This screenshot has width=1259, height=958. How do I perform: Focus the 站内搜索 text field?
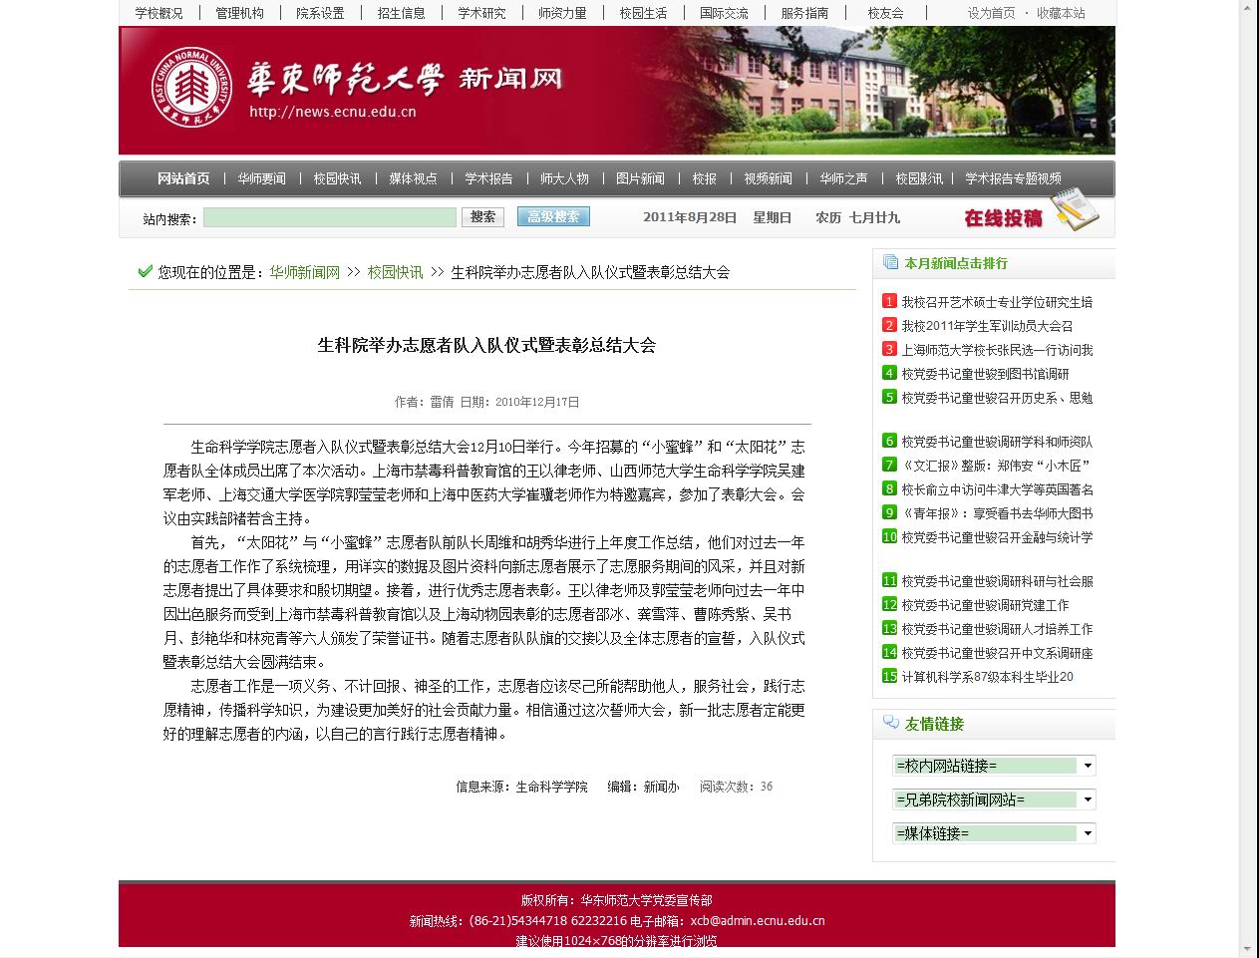[x=329, y=217]
